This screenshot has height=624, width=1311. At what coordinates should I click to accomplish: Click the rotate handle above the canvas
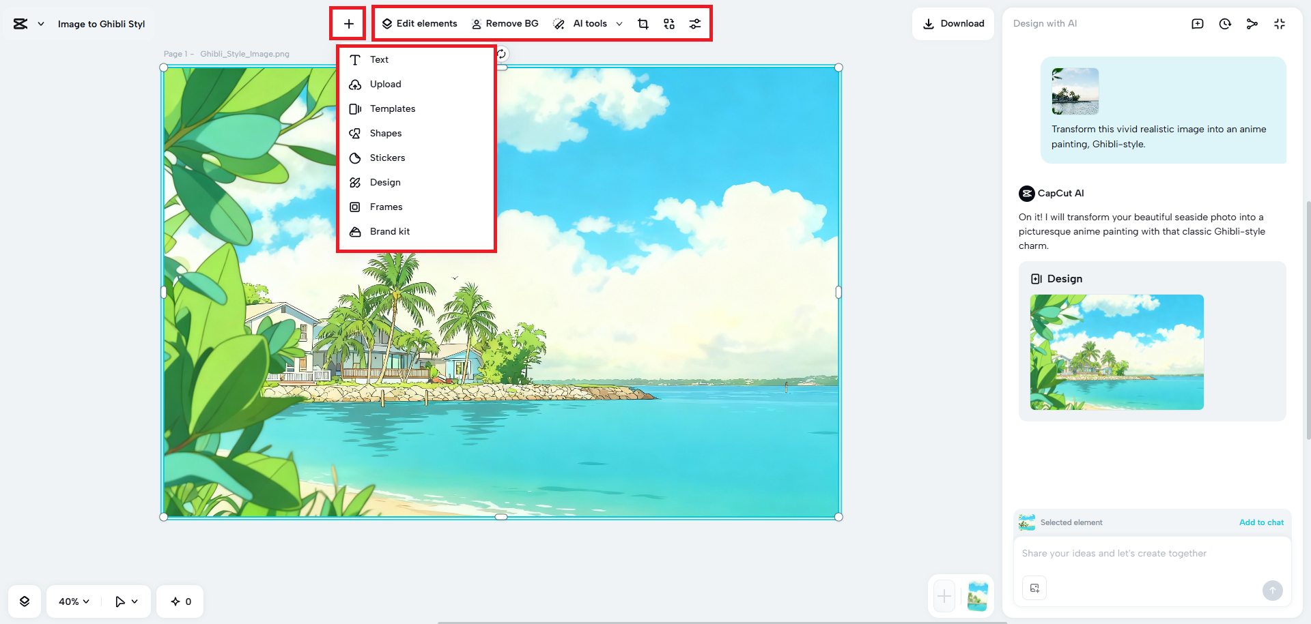click(502, 54)
